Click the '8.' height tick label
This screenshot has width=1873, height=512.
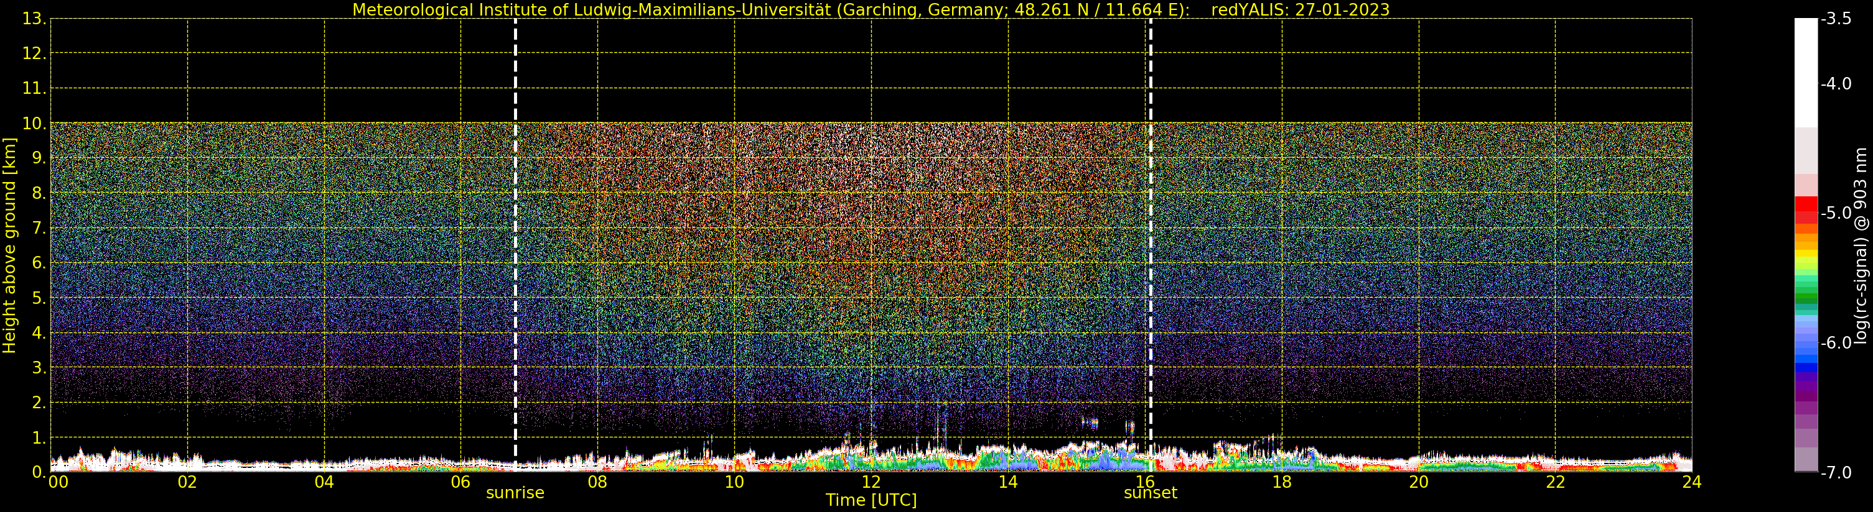39,193
